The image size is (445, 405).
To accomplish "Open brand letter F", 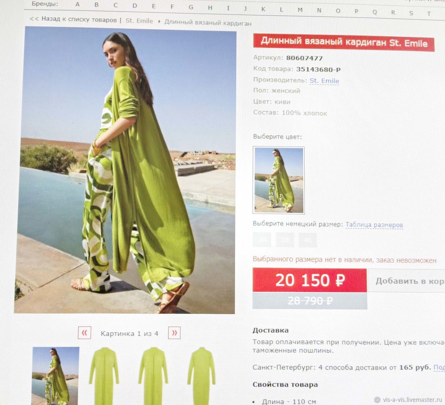I will (x=172, y=7).
